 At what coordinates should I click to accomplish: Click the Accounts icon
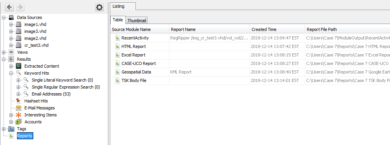tap(19, 122)
